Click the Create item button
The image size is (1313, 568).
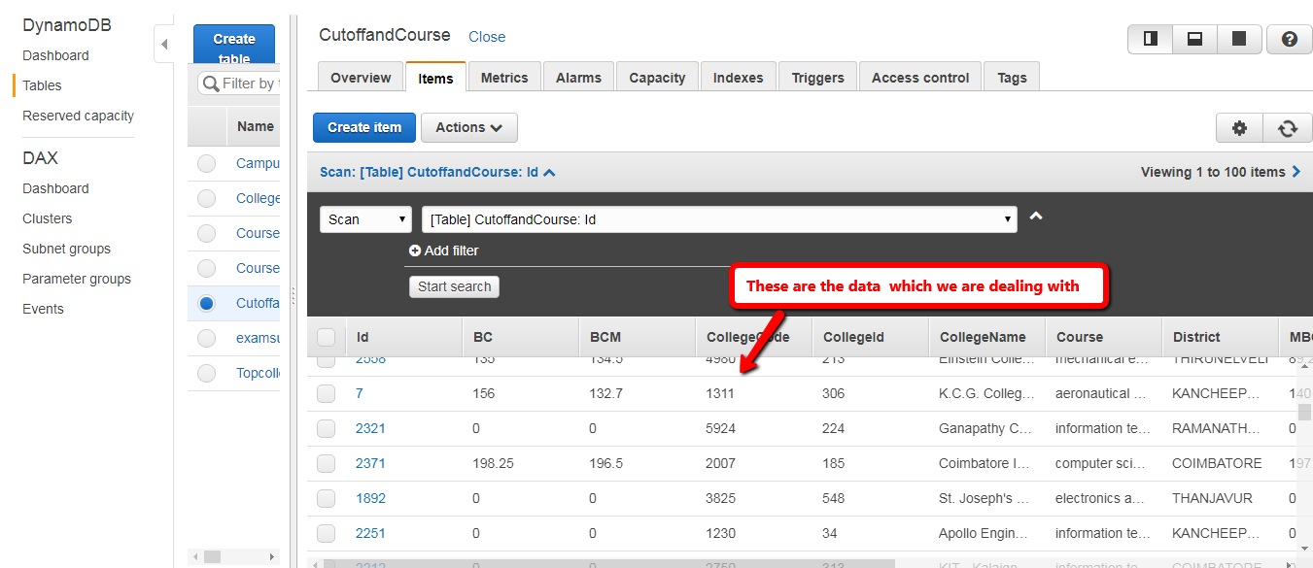tap(364, 127)
